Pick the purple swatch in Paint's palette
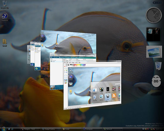The width and height of the screenshot is (164, 131). (x=85, y=65)
